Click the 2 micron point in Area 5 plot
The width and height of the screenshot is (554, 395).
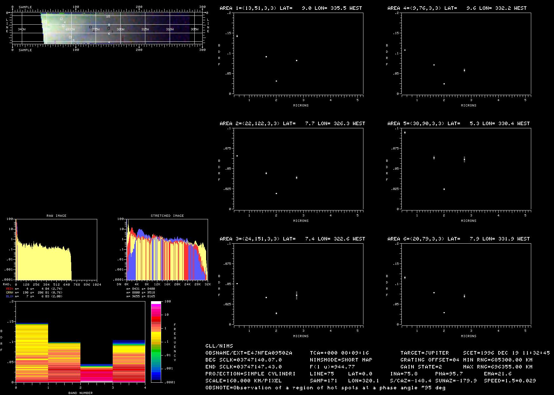point(444,189)
